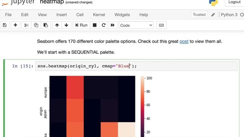Image resolution: width=244 pixels, height=137 pixels.
Task: Copy selected cells icon
Action: [x=36, y=25]
